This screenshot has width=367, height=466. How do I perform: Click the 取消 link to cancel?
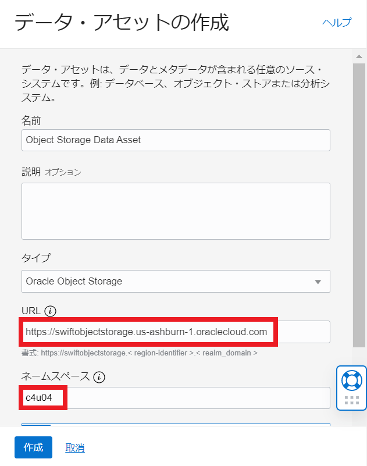[x=75, y=447]
